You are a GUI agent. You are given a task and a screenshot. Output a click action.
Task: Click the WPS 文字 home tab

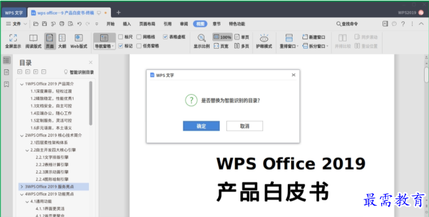(14, 12)
